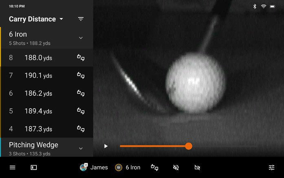The image size is (284, 178).
Task: Open the filter list icon
Action: pyautogui.click(x=81, y=19)
